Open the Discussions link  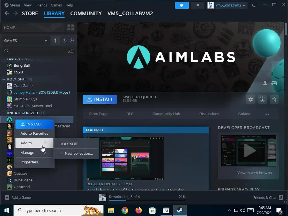coord(209,114)
